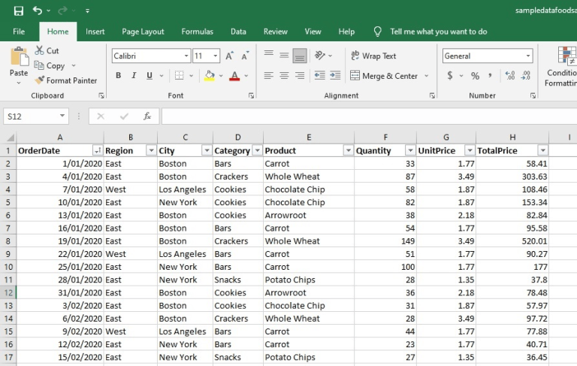This screenshot has height=366, width=577.
Task: Open the fill color palette arrow
Action: click(221, 76)
